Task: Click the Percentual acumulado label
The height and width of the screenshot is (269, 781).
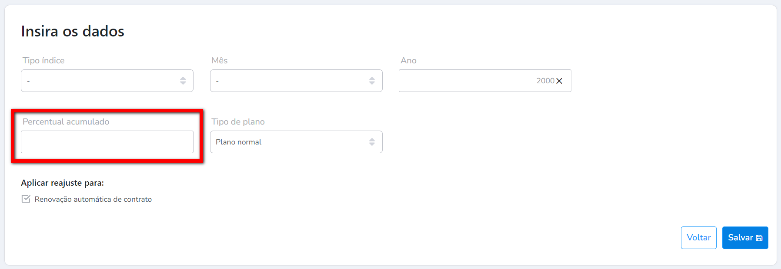Action: pos(66,122)
